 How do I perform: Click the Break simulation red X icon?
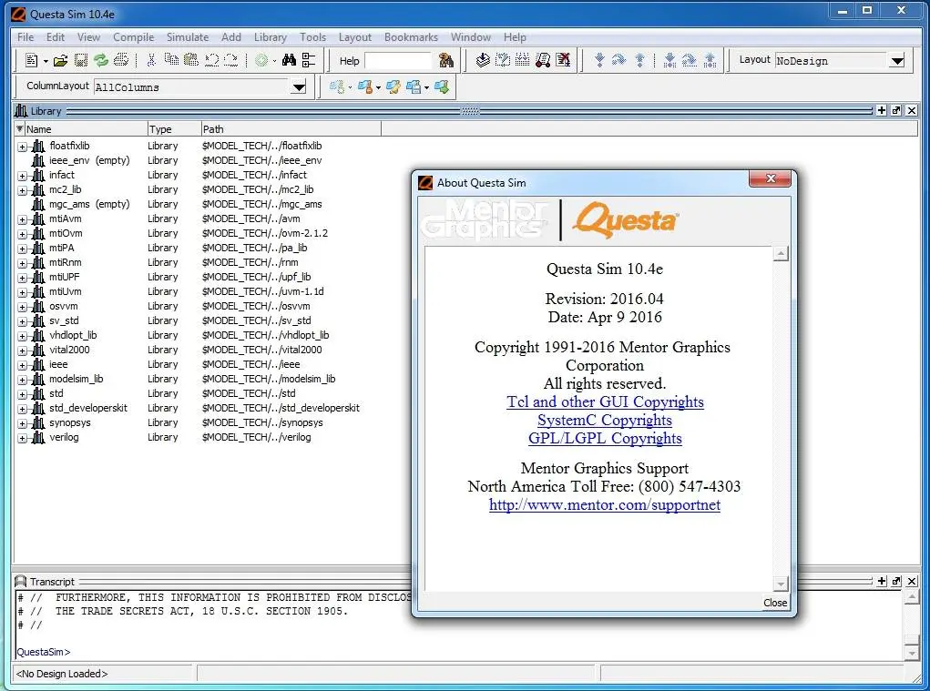coord(563,60)
